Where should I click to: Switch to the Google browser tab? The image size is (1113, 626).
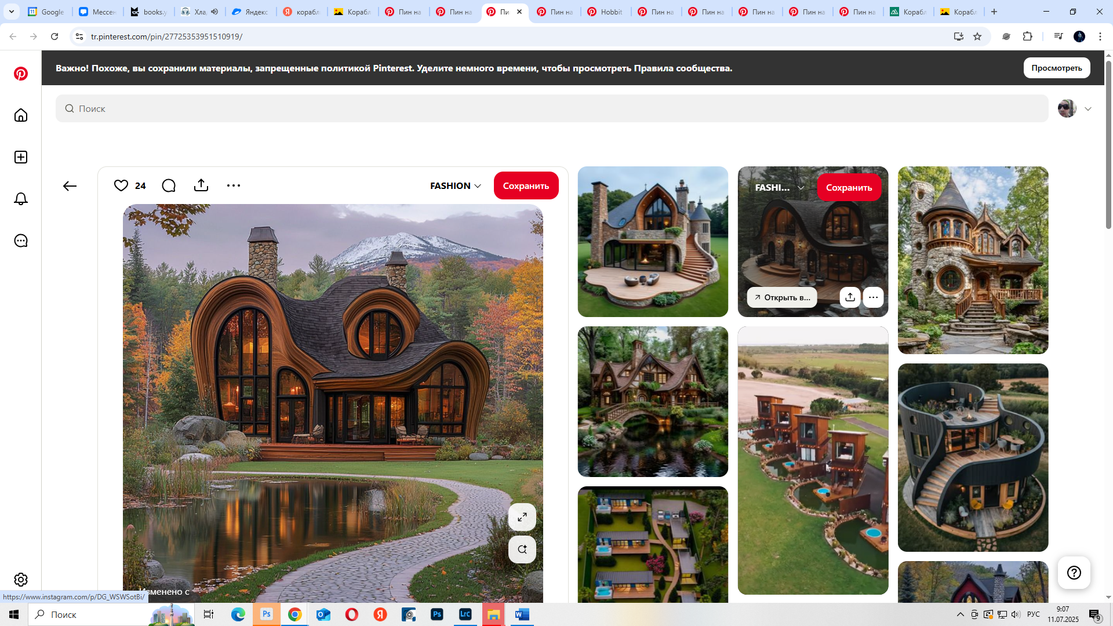tap(46, 12)
